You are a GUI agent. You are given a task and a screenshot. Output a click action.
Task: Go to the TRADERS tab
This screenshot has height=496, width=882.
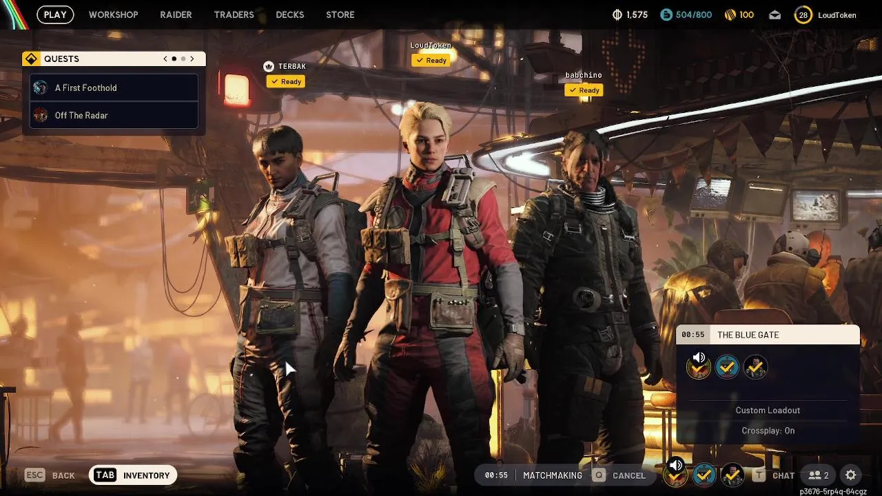click(x=234, y=14)
